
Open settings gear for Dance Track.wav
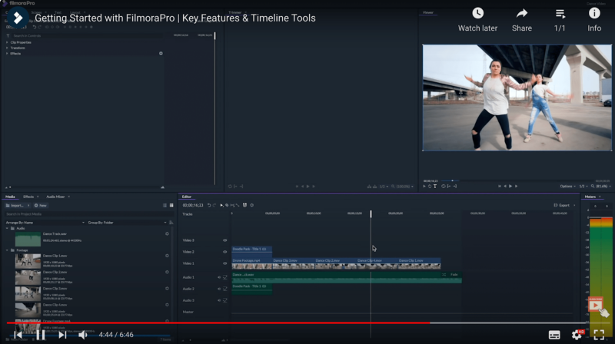[167, 234]
